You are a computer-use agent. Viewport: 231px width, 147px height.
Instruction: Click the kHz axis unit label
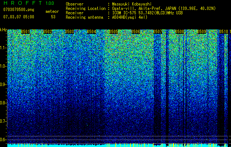[3, 30]
